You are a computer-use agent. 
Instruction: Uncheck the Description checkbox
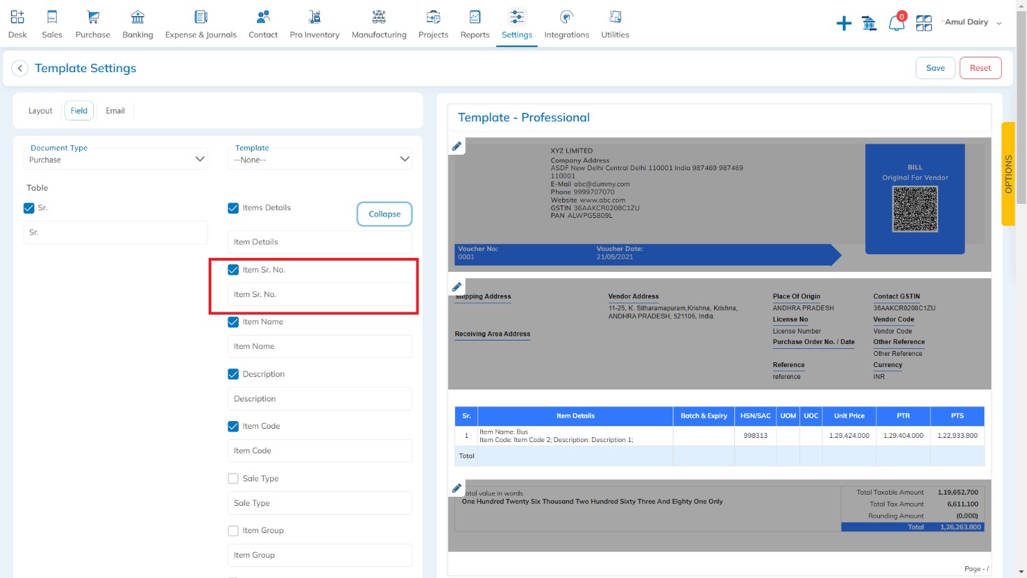[x=233, y=374]
